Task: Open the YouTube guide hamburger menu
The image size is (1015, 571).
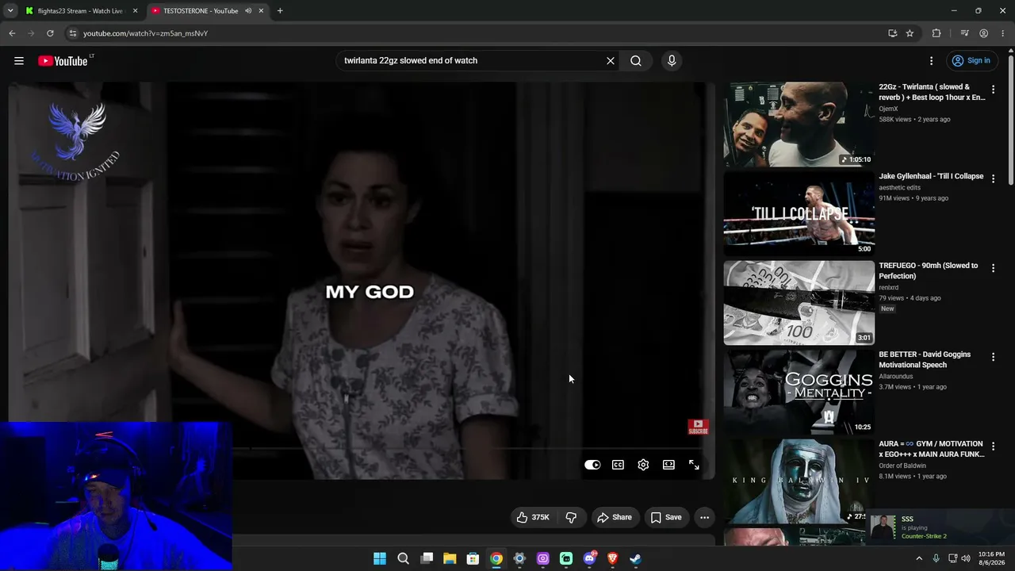Action: (x=19, y=61)
